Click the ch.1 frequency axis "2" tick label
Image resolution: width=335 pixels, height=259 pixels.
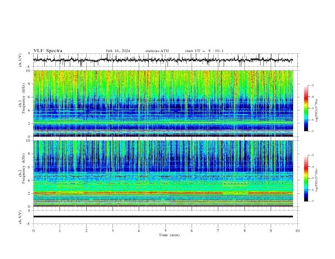(x=30, y=124)
